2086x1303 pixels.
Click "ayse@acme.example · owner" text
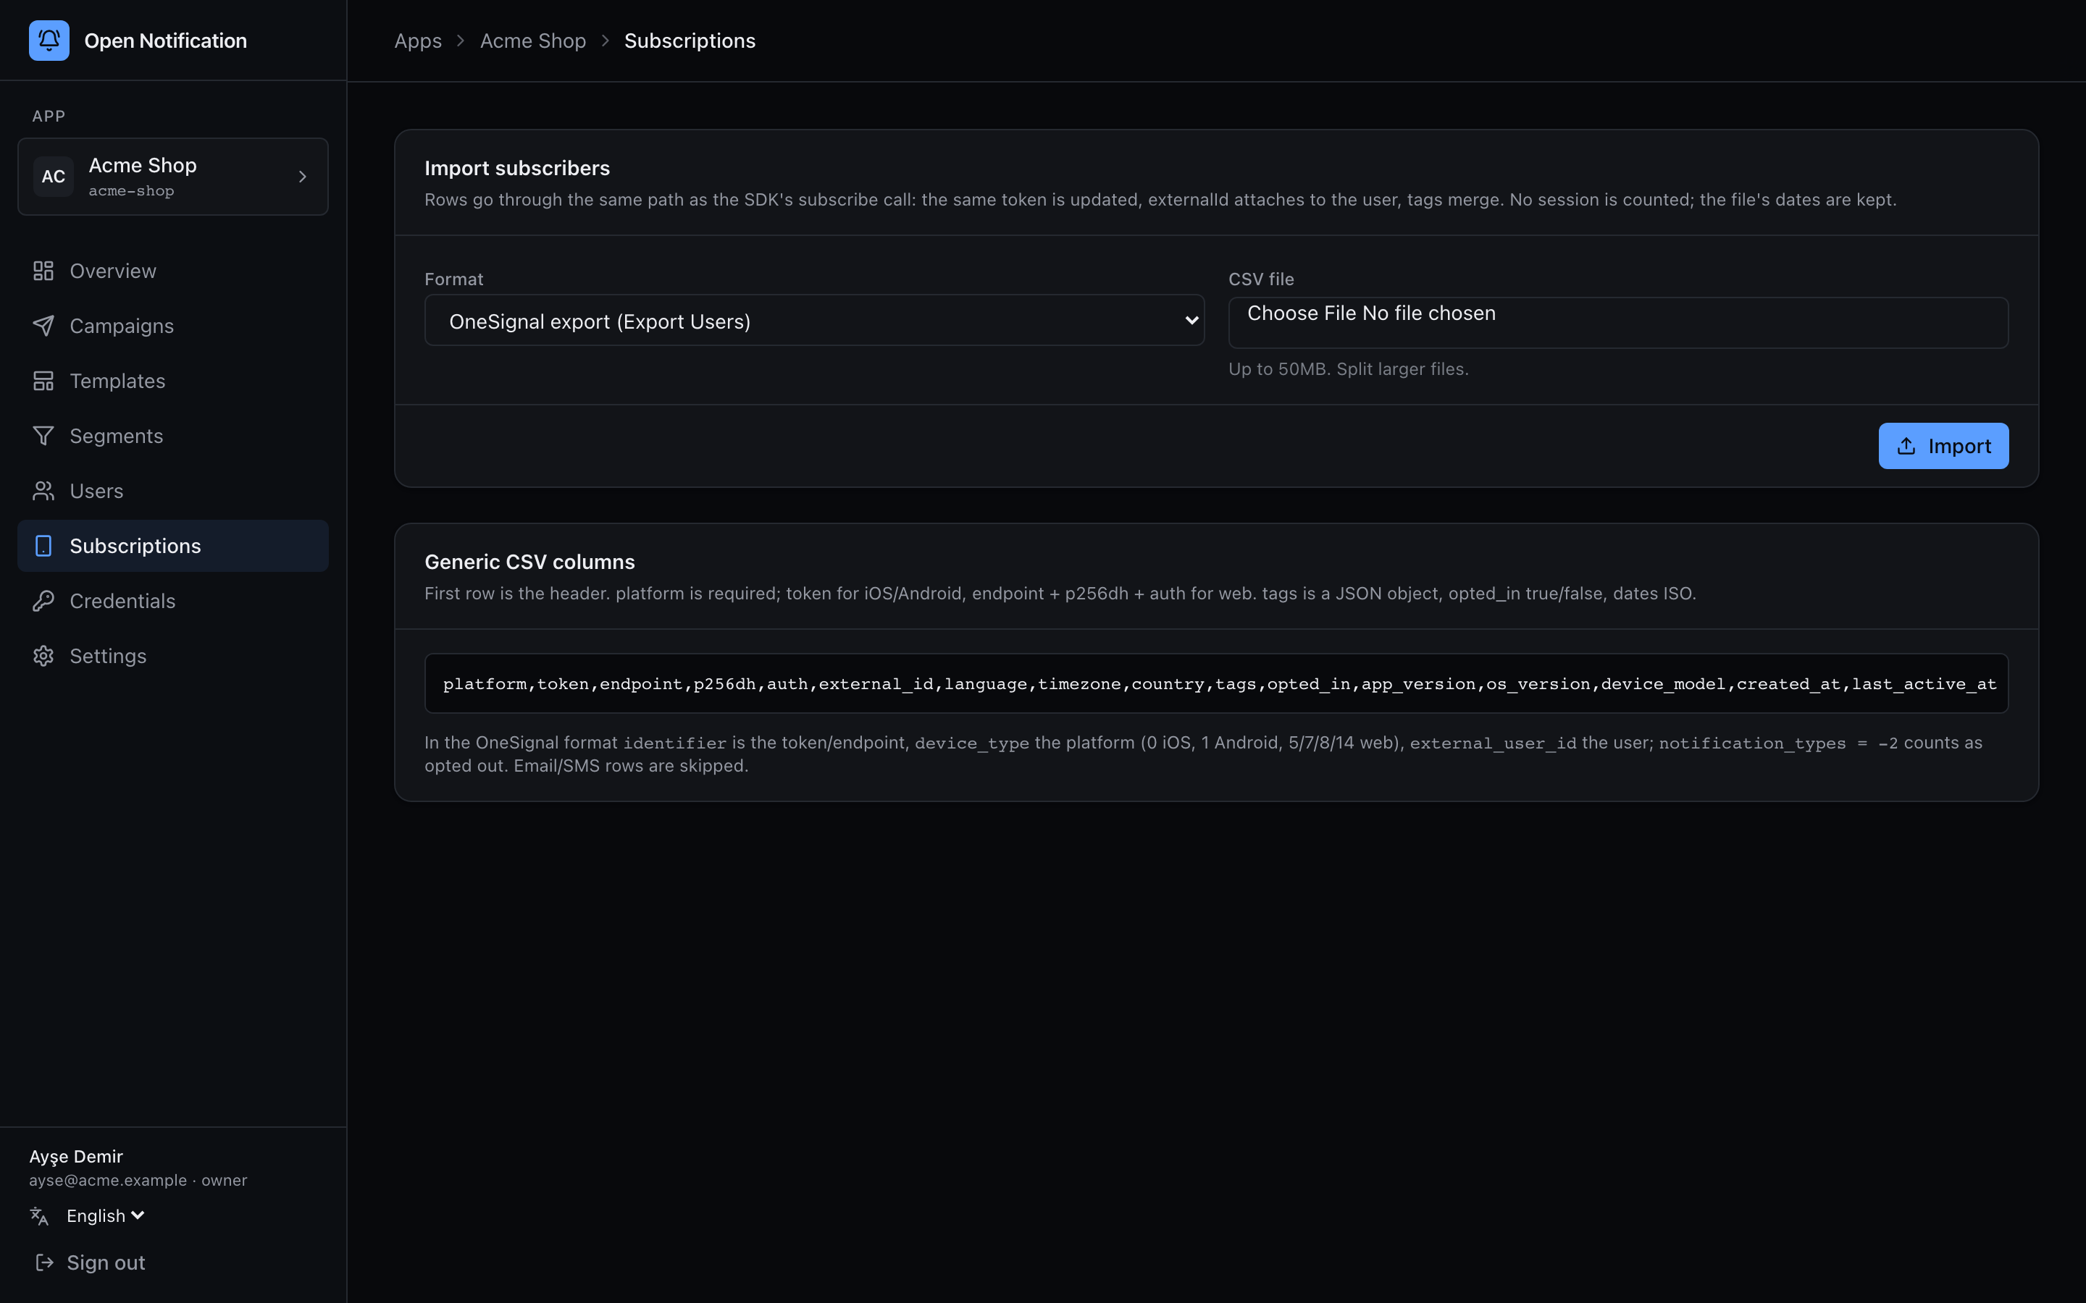pos(138,1181)
